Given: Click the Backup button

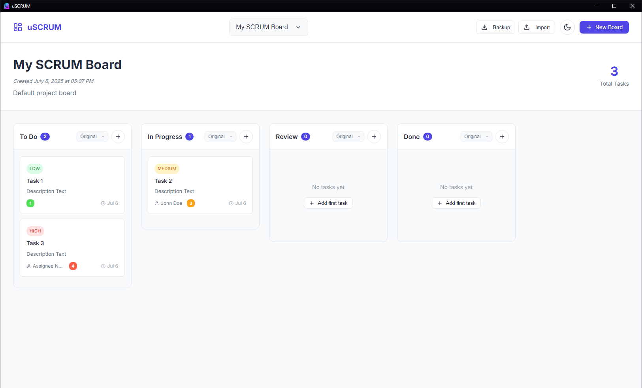Looking at the screenshot, I should tap(495, 27).
